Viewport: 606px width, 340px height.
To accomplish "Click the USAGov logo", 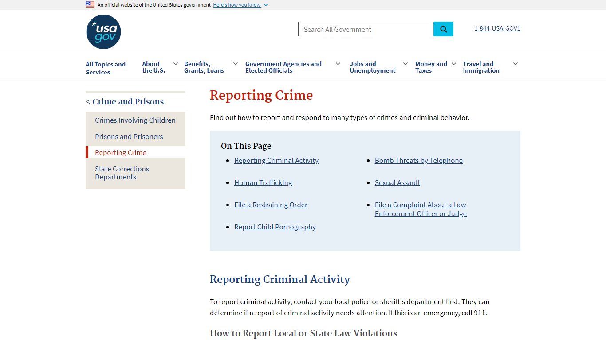I will point(103,32).
